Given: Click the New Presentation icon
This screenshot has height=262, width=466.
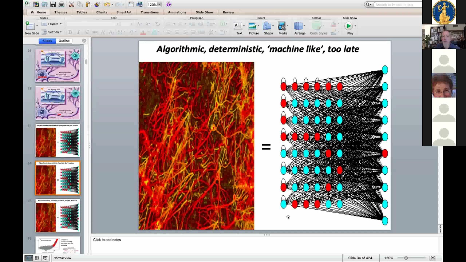Looking at the screenshot, I should click(28, 4).
